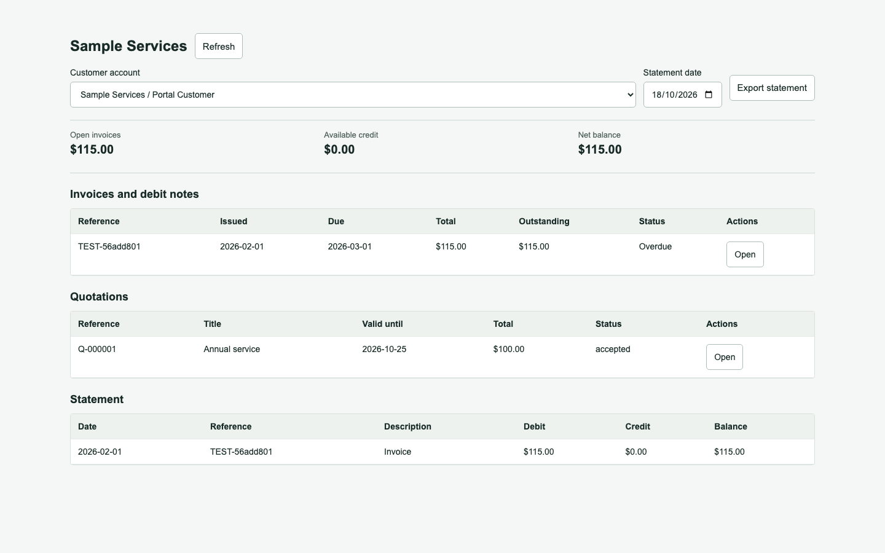The height and width of the screenshot is (553, 885).
Task: Select the Statement date input field
Action: click(x=682, y=95)
